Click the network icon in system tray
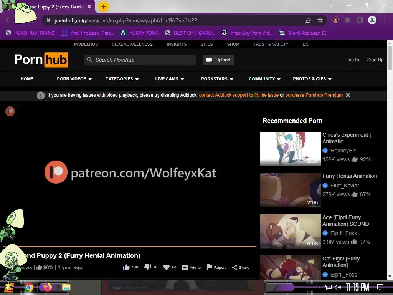The image size is (393, 295). pos(329,287)
